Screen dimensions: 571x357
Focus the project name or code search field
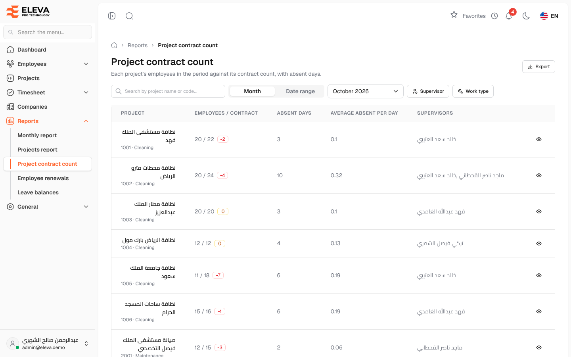click(x=168, y=91)
